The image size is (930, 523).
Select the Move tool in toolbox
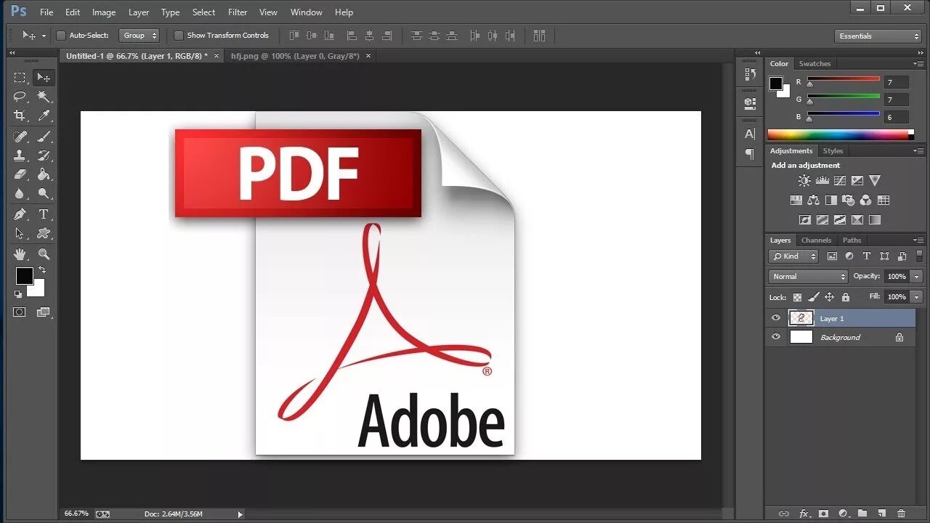click(x=44, y=77)
